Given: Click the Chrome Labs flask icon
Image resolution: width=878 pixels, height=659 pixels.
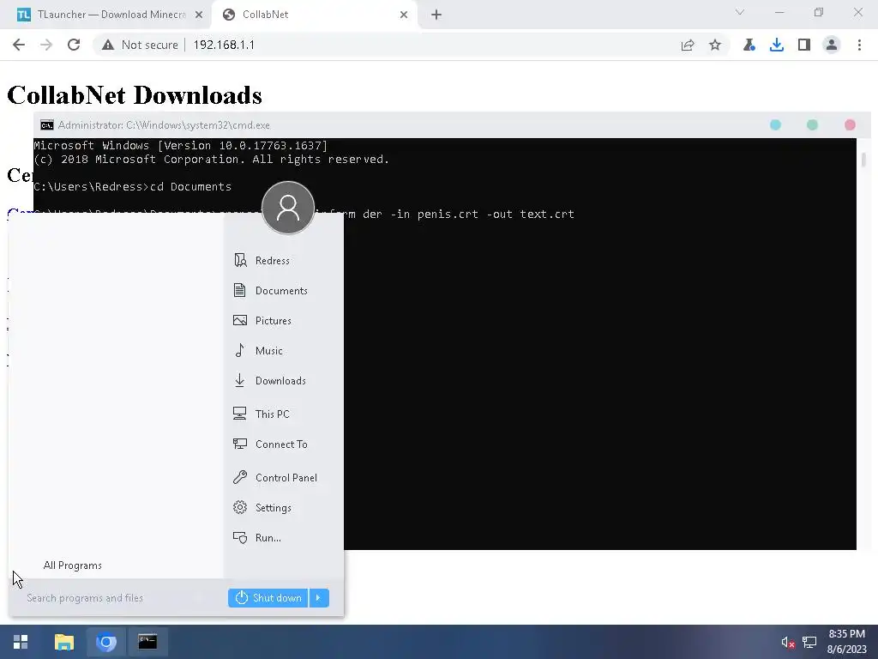Looking at the screenshot, I should (749, 45).
